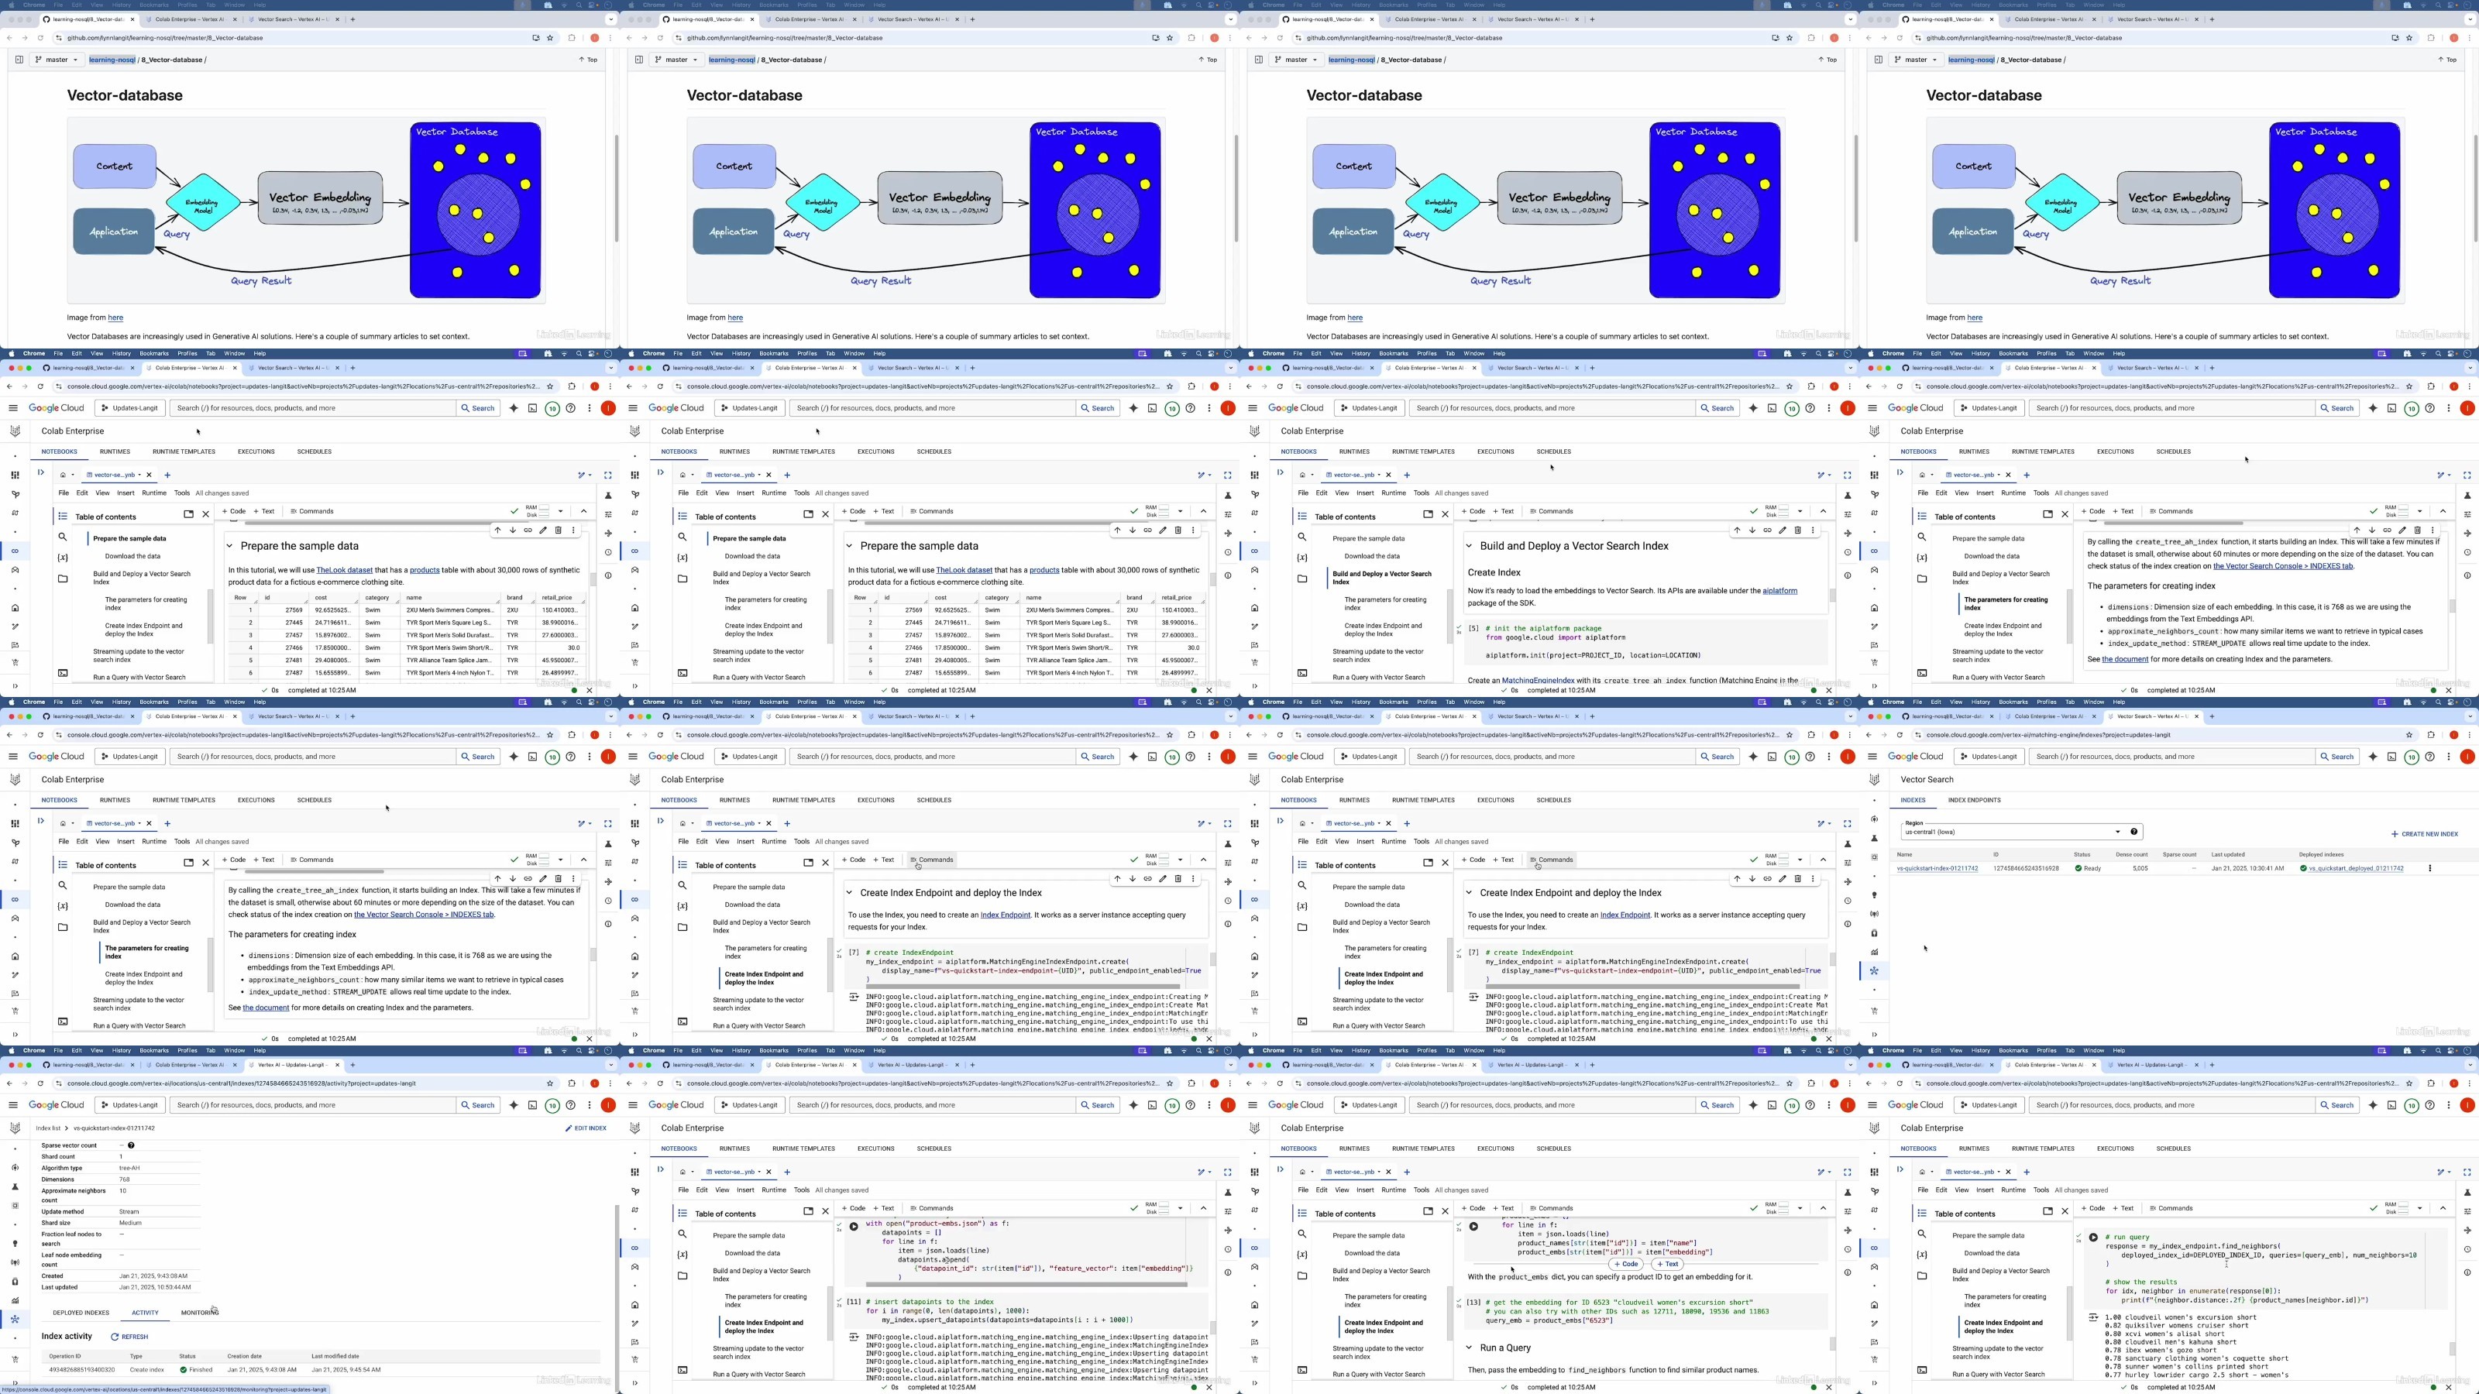Open vs-quickstart-index-01211742 link in indexes table
The height and width of the screenshot is (1394, 2479).
click(x=1937, y=867)
